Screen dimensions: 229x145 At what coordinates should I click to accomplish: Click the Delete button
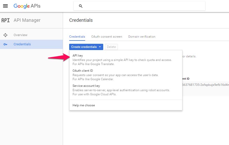pyautogui.click(x=111, y=47)
